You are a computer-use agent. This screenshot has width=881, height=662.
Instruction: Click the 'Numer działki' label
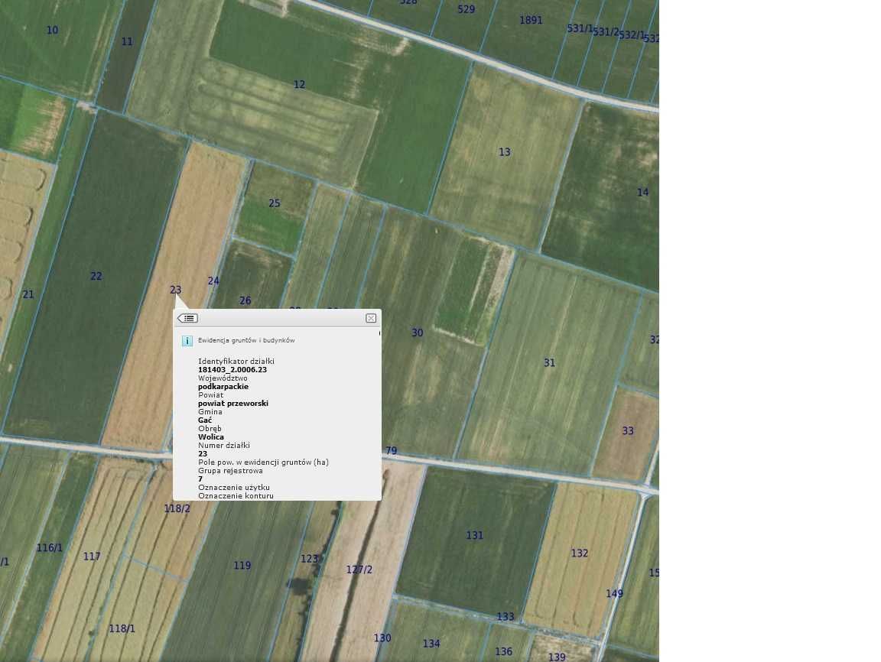(223, 446)
